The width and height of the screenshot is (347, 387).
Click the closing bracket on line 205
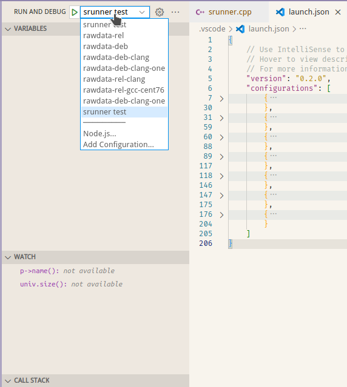tap(248, 234)
